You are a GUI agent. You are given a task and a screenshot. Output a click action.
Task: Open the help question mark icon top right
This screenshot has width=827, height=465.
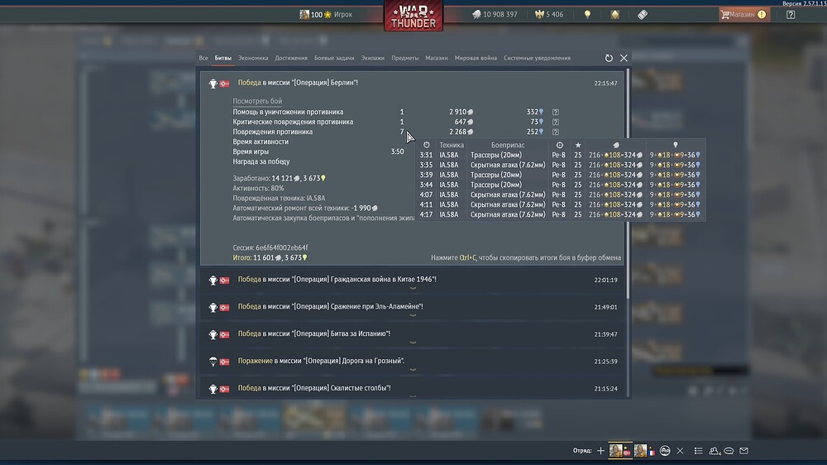(791, 15)
